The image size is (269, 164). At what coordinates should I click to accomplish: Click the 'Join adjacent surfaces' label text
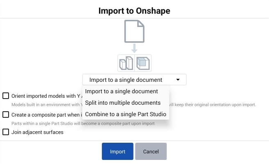coord(37,132)
